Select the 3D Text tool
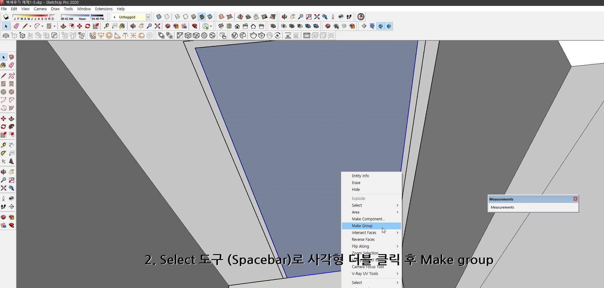This screenshot has height=288, width=604. coord(12,161)
